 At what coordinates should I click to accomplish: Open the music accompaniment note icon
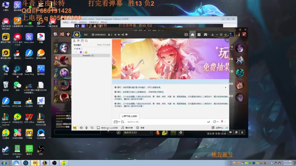tap(122, 128)
